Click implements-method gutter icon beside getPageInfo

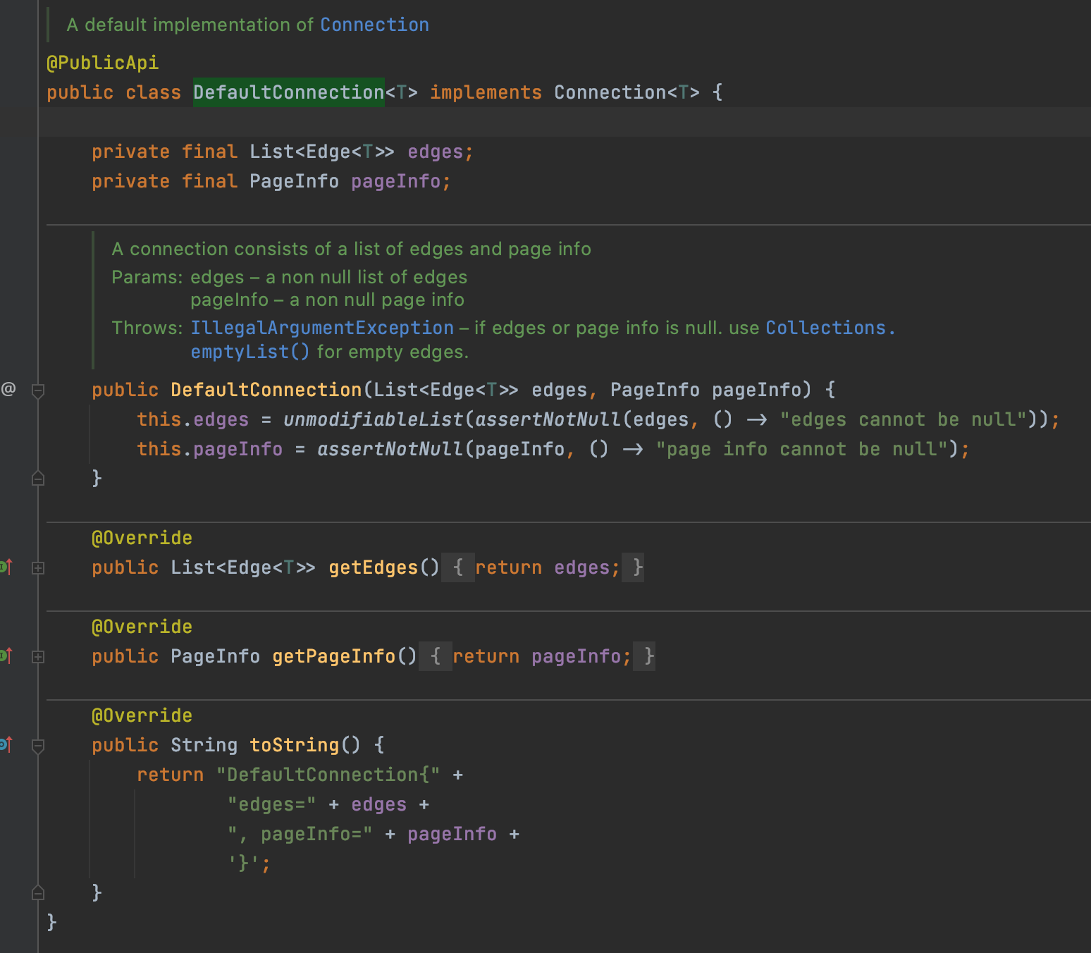point(6,656)
